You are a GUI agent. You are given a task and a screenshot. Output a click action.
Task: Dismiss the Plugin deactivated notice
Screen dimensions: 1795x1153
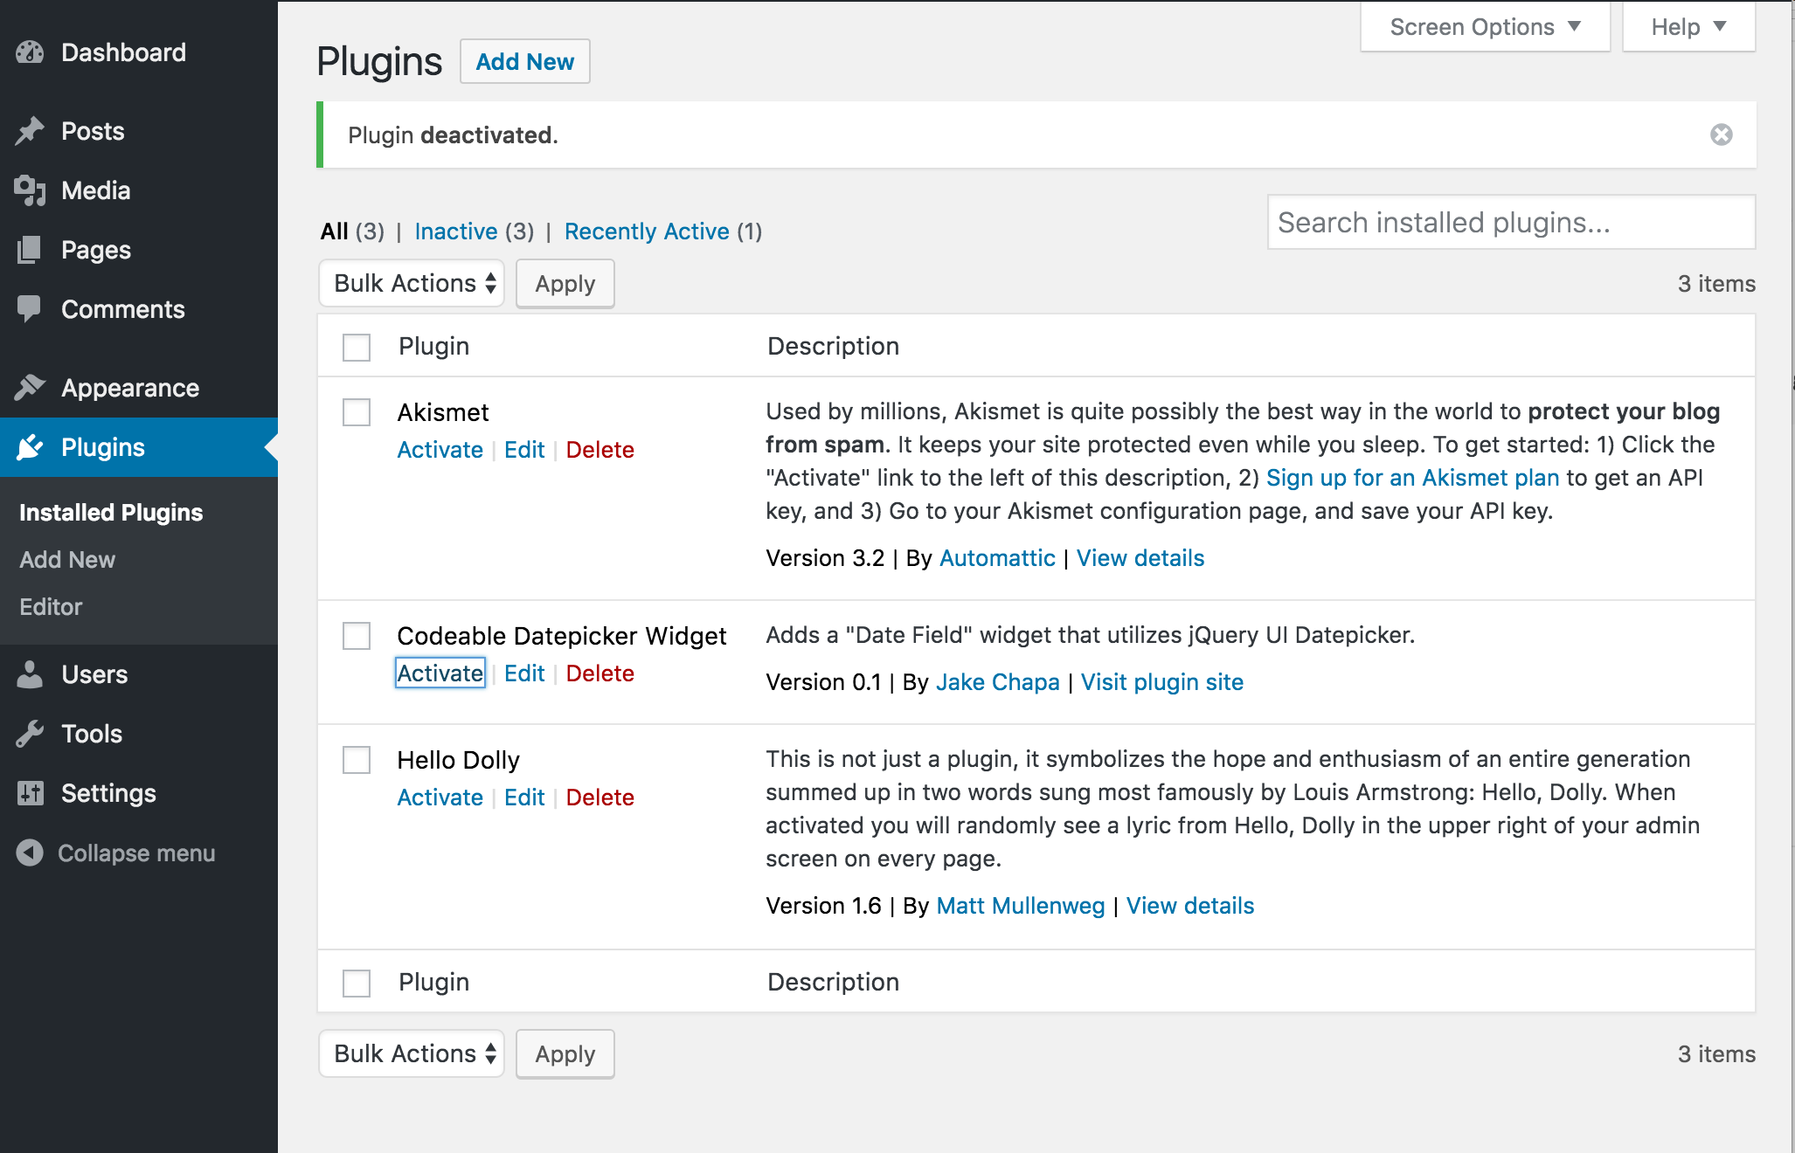(1721, 135)
